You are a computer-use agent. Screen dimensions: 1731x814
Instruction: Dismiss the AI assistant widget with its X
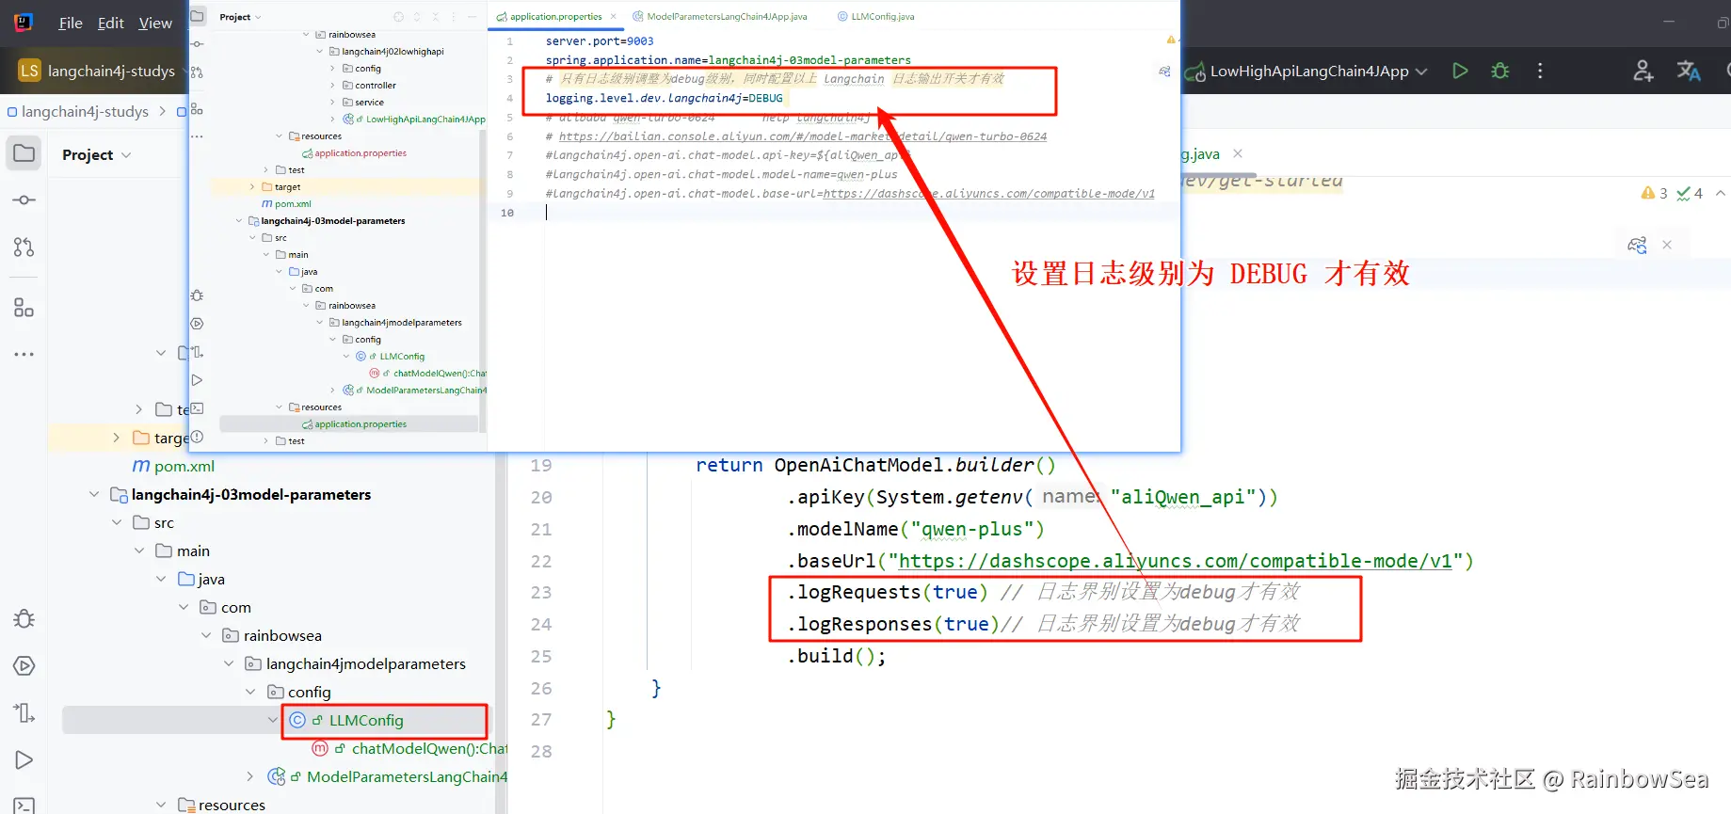click(x=1667, y=245)
